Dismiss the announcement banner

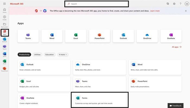[186, 11]
